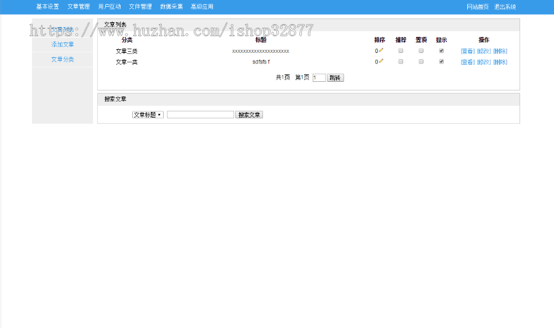
Task: Check 推荐 checkbox for 文章一类 row
Action: [401, 62]
